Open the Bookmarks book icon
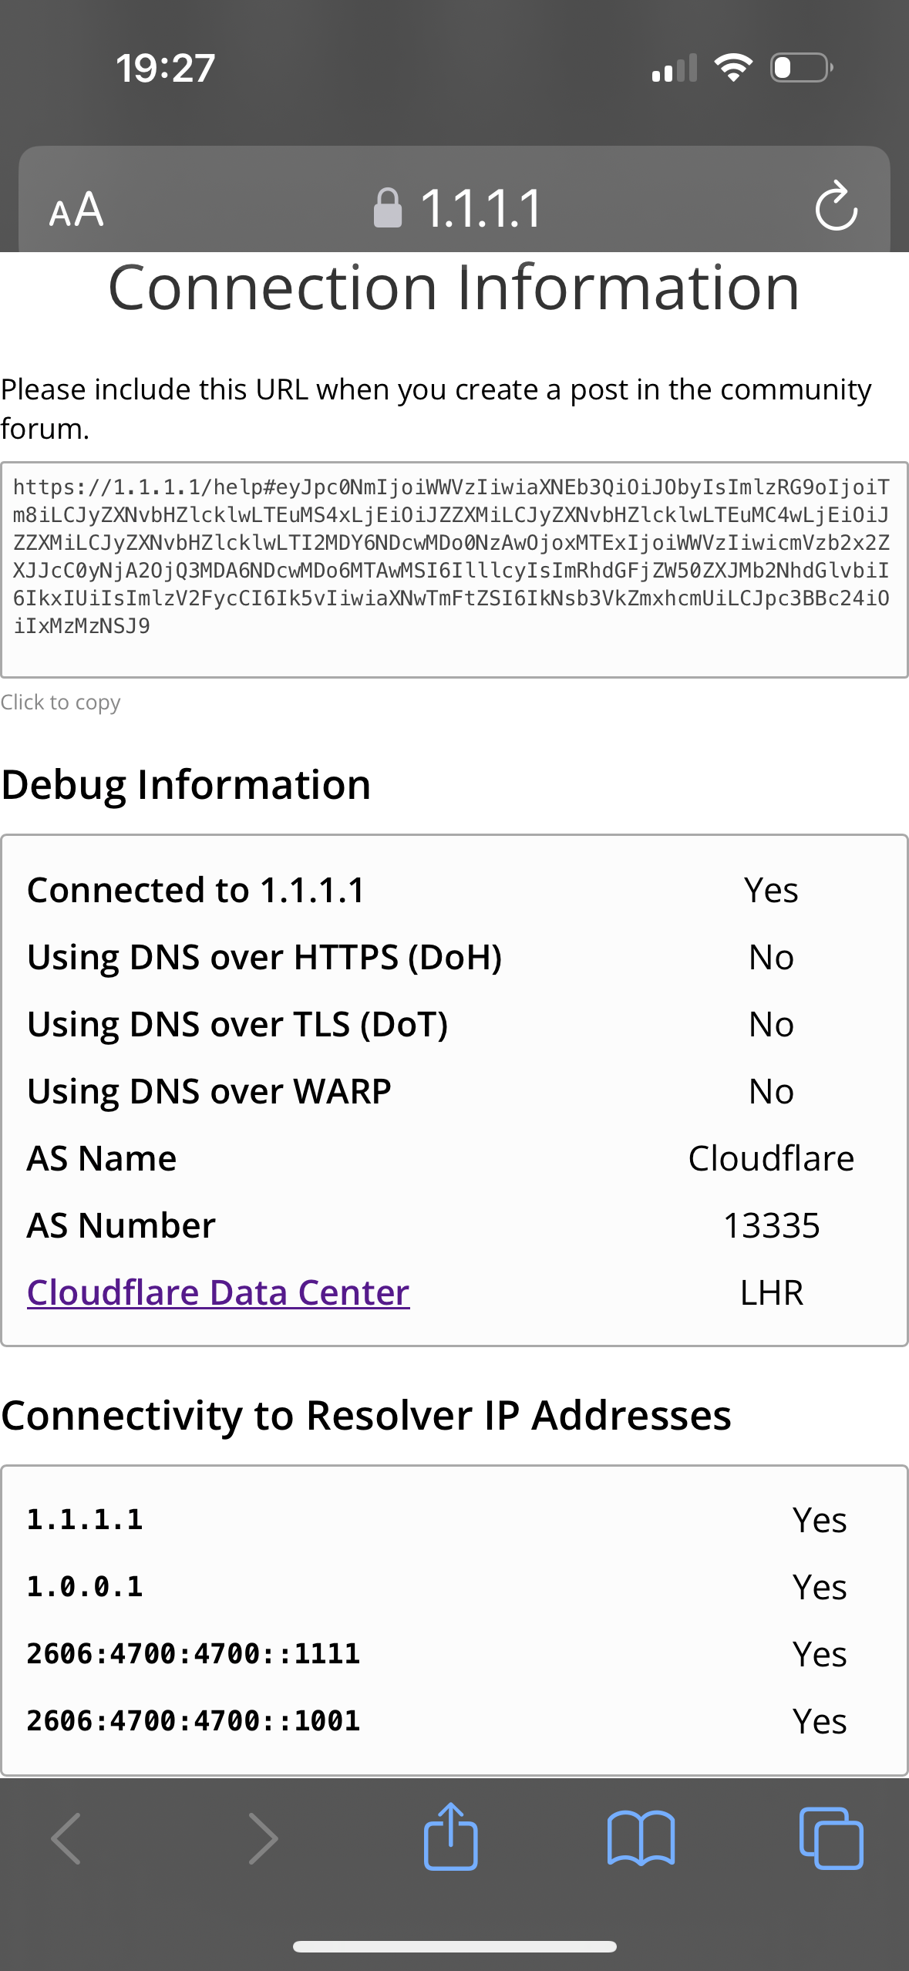Viewport: 909px width, 1971px height. point(641,1838)
